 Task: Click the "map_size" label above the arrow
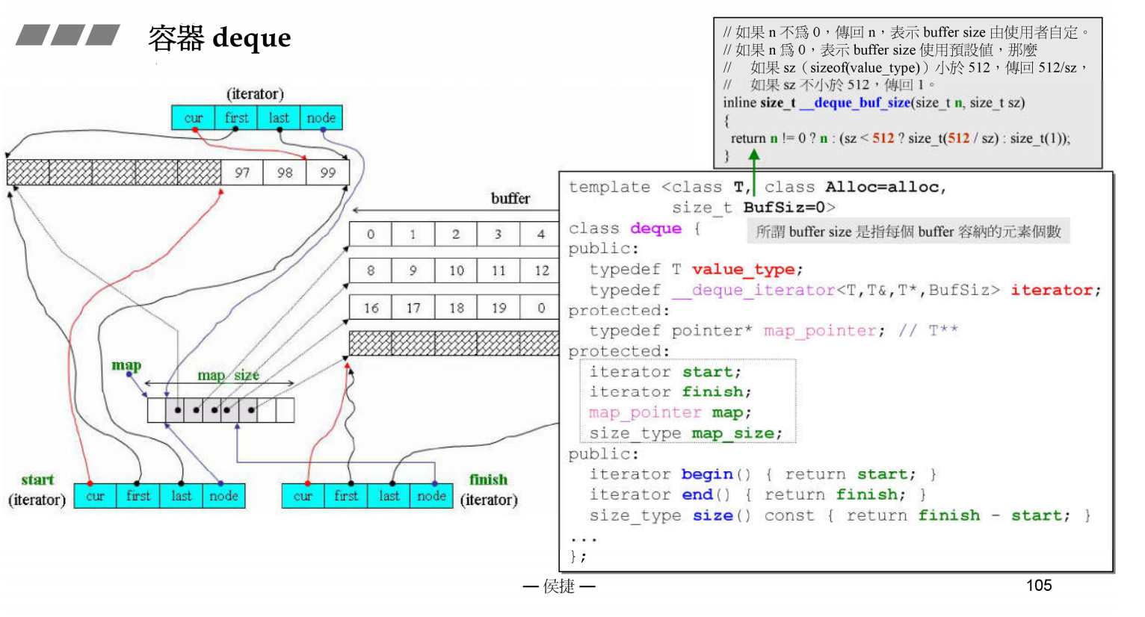228,374
